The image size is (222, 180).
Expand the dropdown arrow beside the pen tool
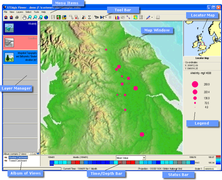coord(152,17)
